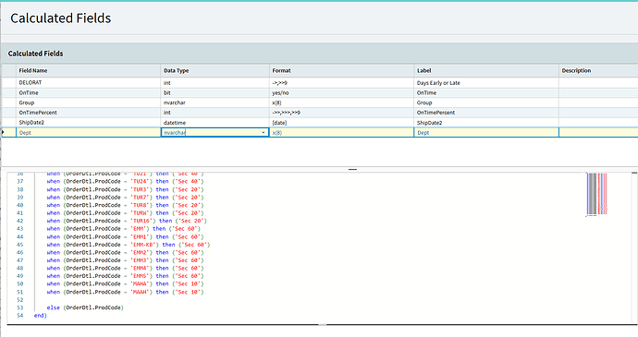638x337 pixels.
Task: Click the splitter handle above the code editor
Action: point(353,169)
